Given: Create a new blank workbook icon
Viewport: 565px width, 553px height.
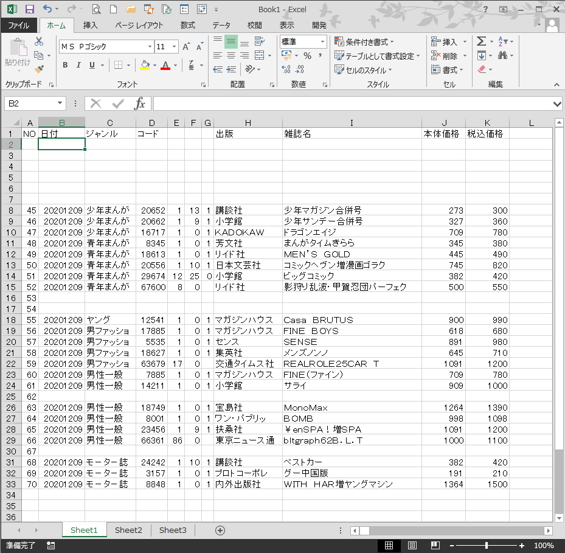Looking at the screenshot, I should coord(114,9).
